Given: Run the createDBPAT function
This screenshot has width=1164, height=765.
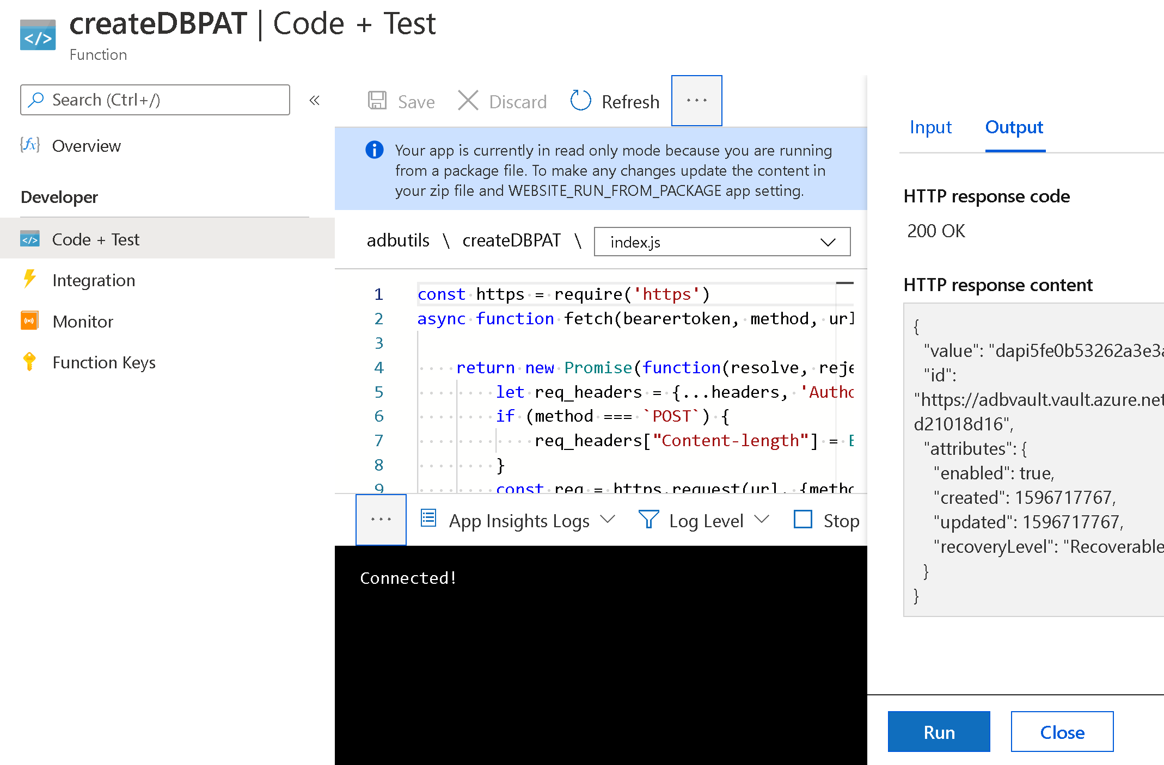Looking at the screenshot, I should pyautogui.click(x=939, y=731).
